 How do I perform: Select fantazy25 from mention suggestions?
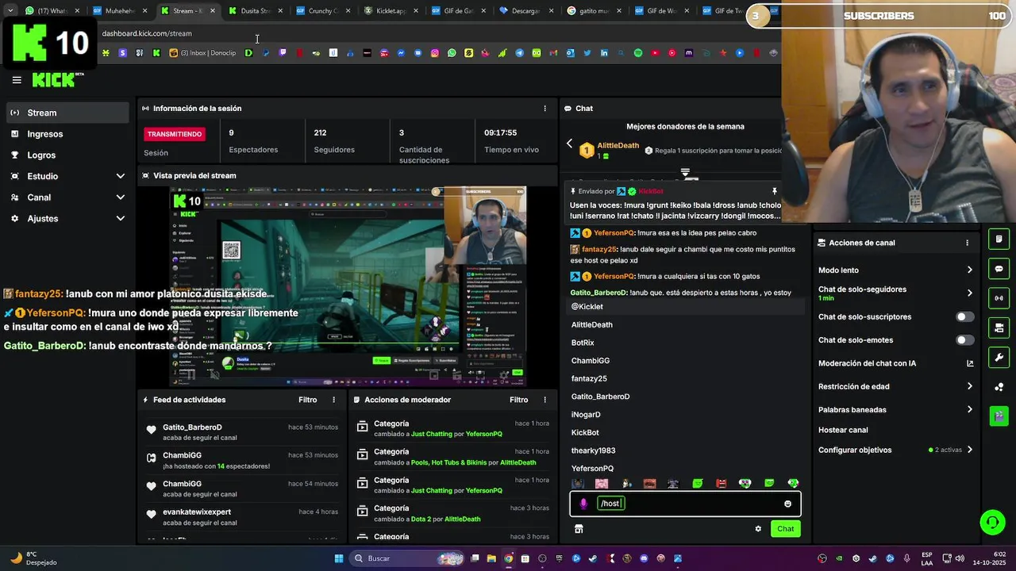pyautogui.click(x=685, y=379)
